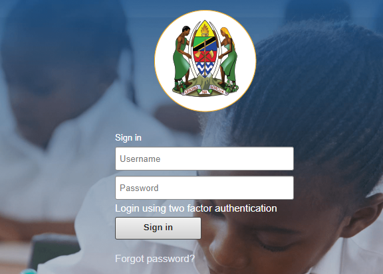The height and width of the screenshot is (274, 383).
Task: Click the burning torch atop the shield
Action: click(205, 30)
